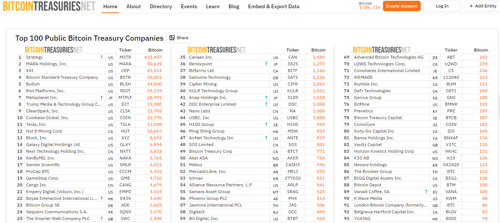Open the Learn navigation item
The image size is (500, 223).
[213, 6]
